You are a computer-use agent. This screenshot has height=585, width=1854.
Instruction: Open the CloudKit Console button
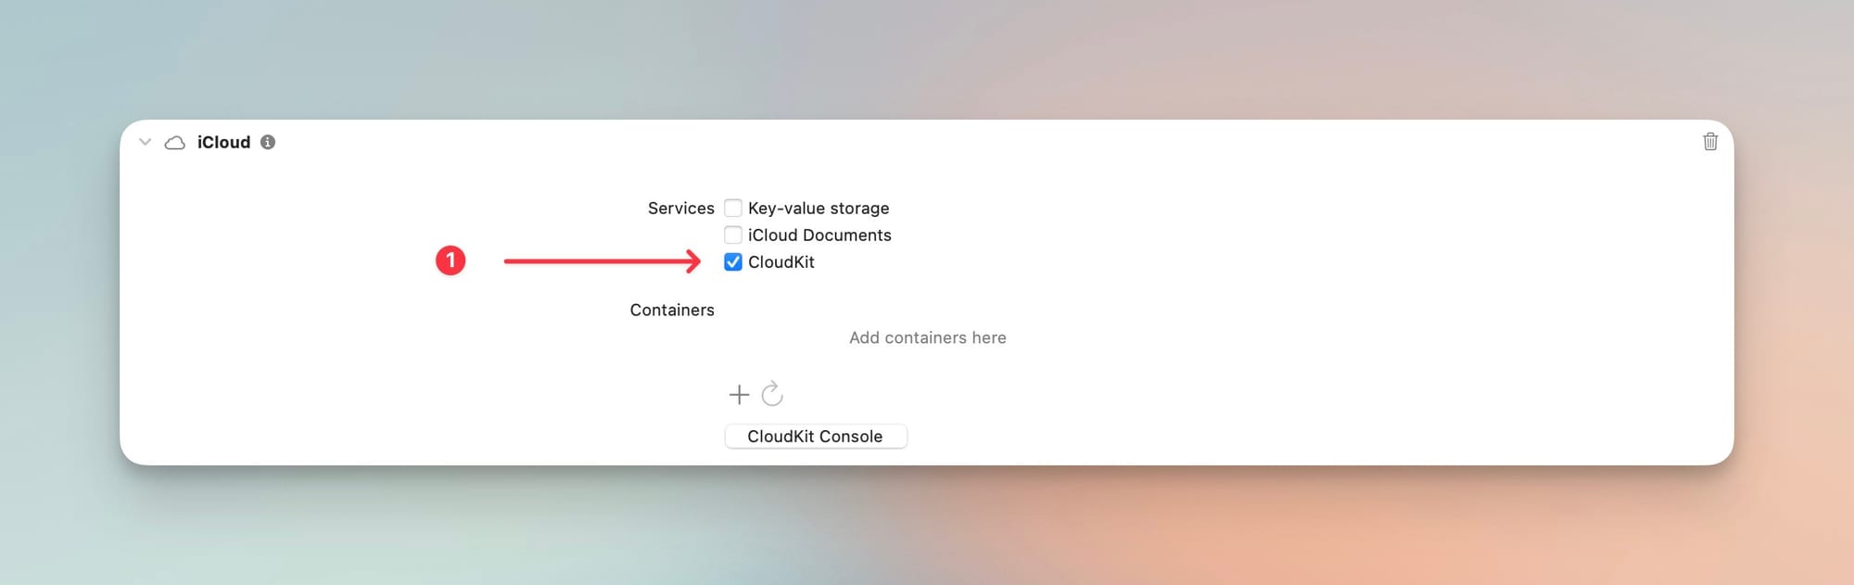point(815,437)
